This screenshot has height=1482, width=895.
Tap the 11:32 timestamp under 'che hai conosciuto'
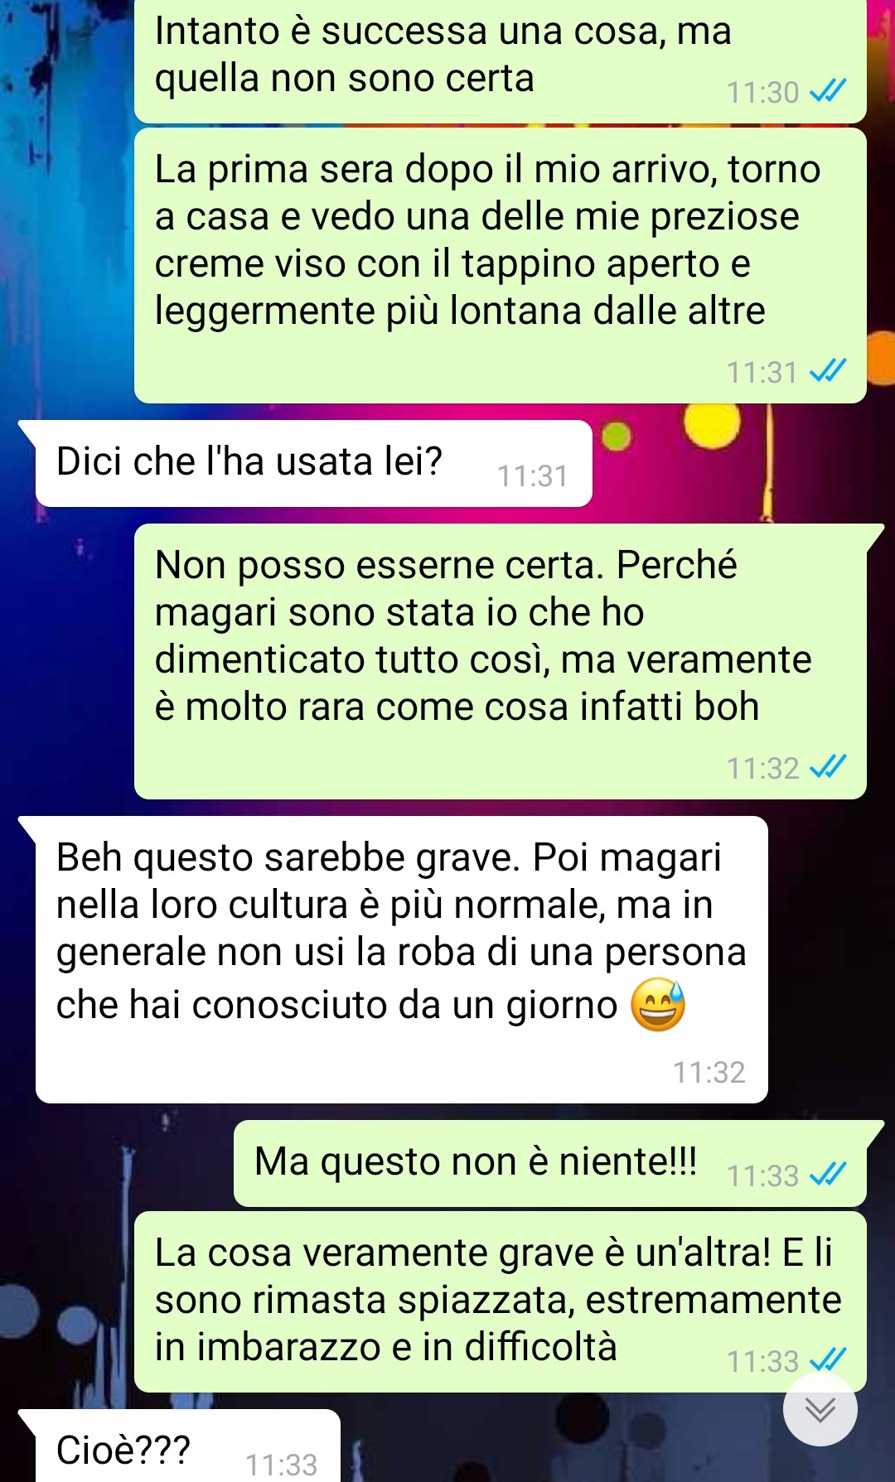tap(709, 1073)
